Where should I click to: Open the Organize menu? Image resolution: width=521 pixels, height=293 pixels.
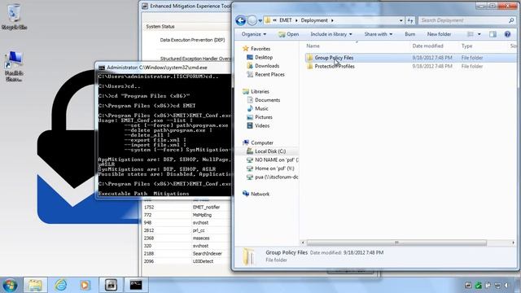(x=253, y=34)
